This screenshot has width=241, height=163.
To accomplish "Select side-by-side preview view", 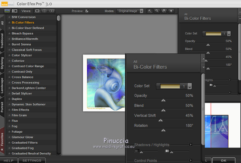I will click(51, 11).
